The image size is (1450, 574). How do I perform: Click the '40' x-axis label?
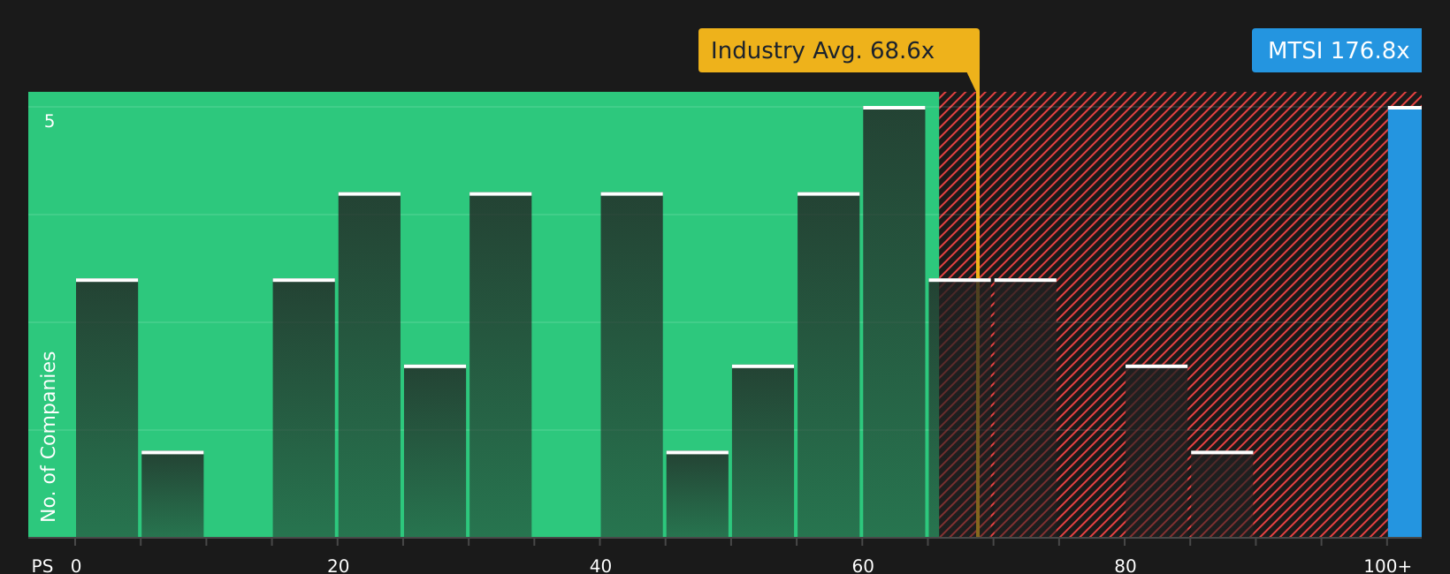[600, 566]
